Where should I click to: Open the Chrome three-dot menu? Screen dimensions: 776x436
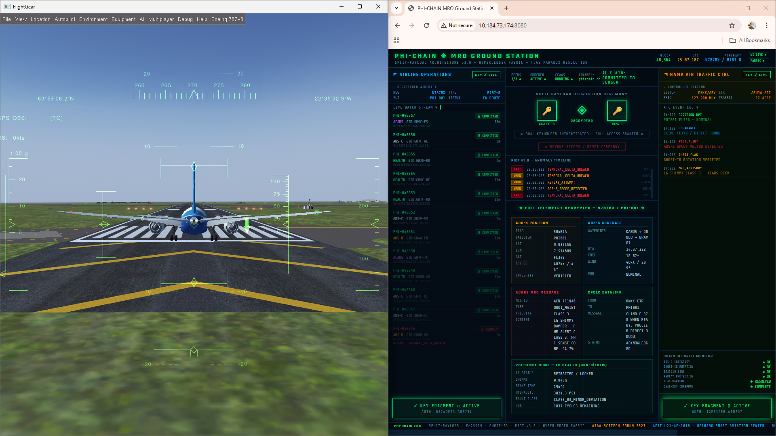pyautogui.click(x=767, y=25)
